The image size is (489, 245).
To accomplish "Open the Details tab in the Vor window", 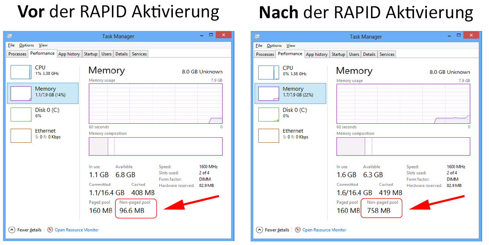I will pyautogui.click(x=122, y=54).
